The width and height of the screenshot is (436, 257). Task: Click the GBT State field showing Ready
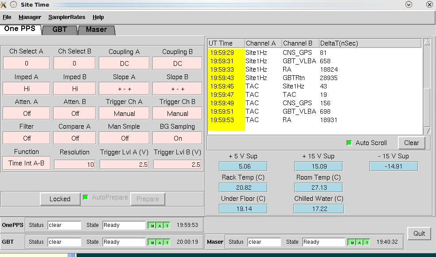point(124,242)
